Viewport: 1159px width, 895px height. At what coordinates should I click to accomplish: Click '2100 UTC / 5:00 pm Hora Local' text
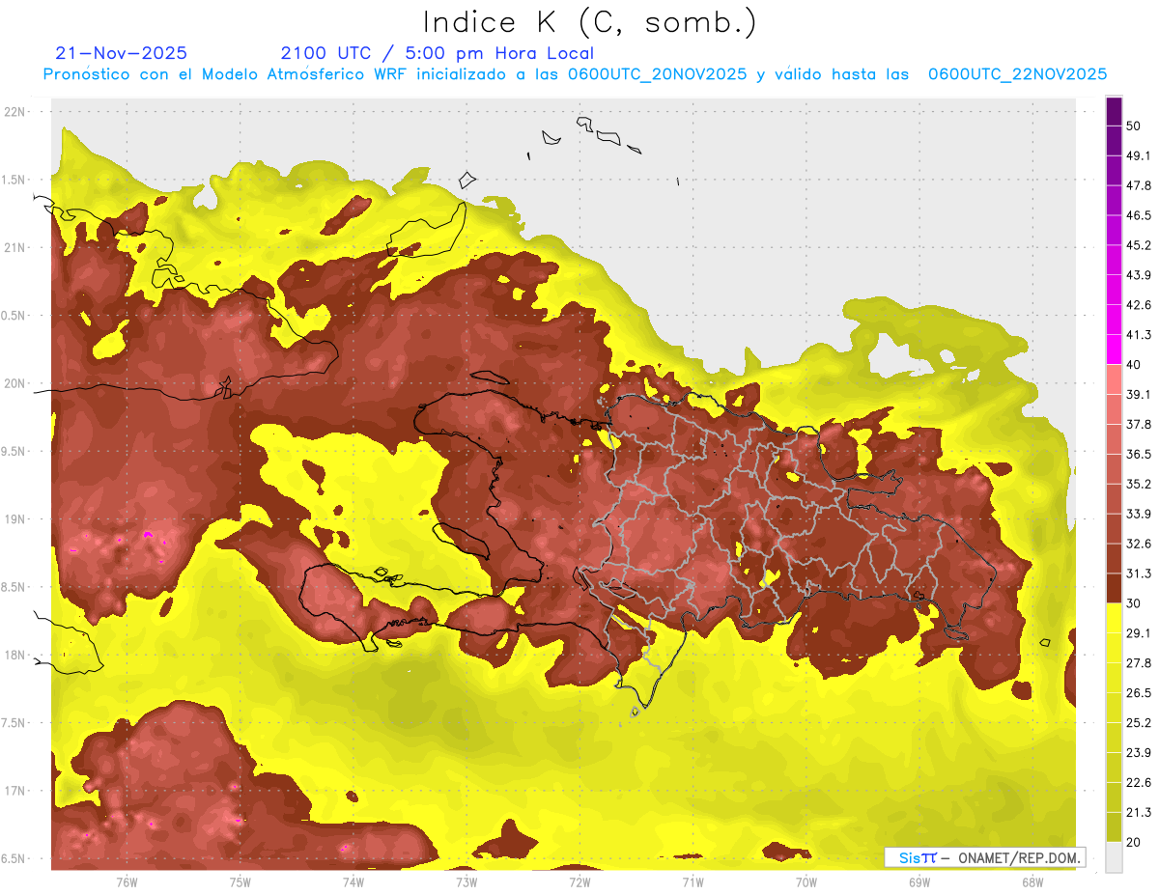[x=437, y=53]
